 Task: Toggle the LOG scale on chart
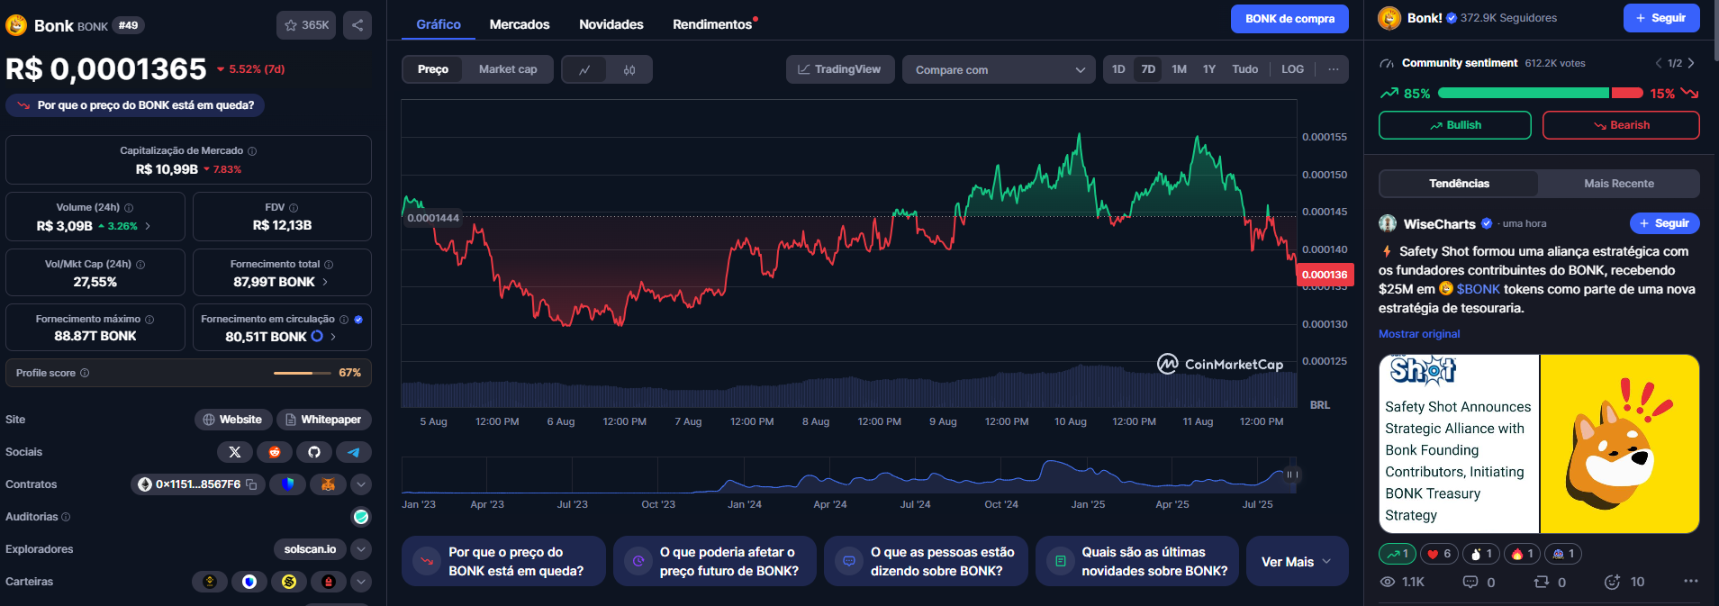tap(1292, 69)
